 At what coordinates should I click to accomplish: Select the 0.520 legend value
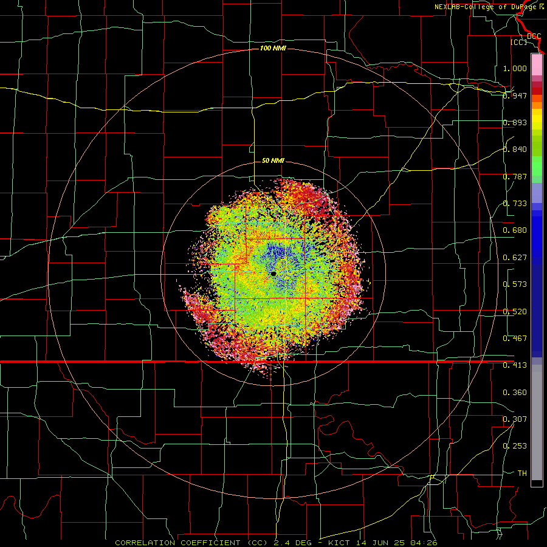515,312
